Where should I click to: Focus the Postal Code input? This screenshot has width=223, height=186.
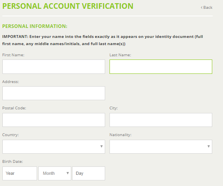click(54, 120)
